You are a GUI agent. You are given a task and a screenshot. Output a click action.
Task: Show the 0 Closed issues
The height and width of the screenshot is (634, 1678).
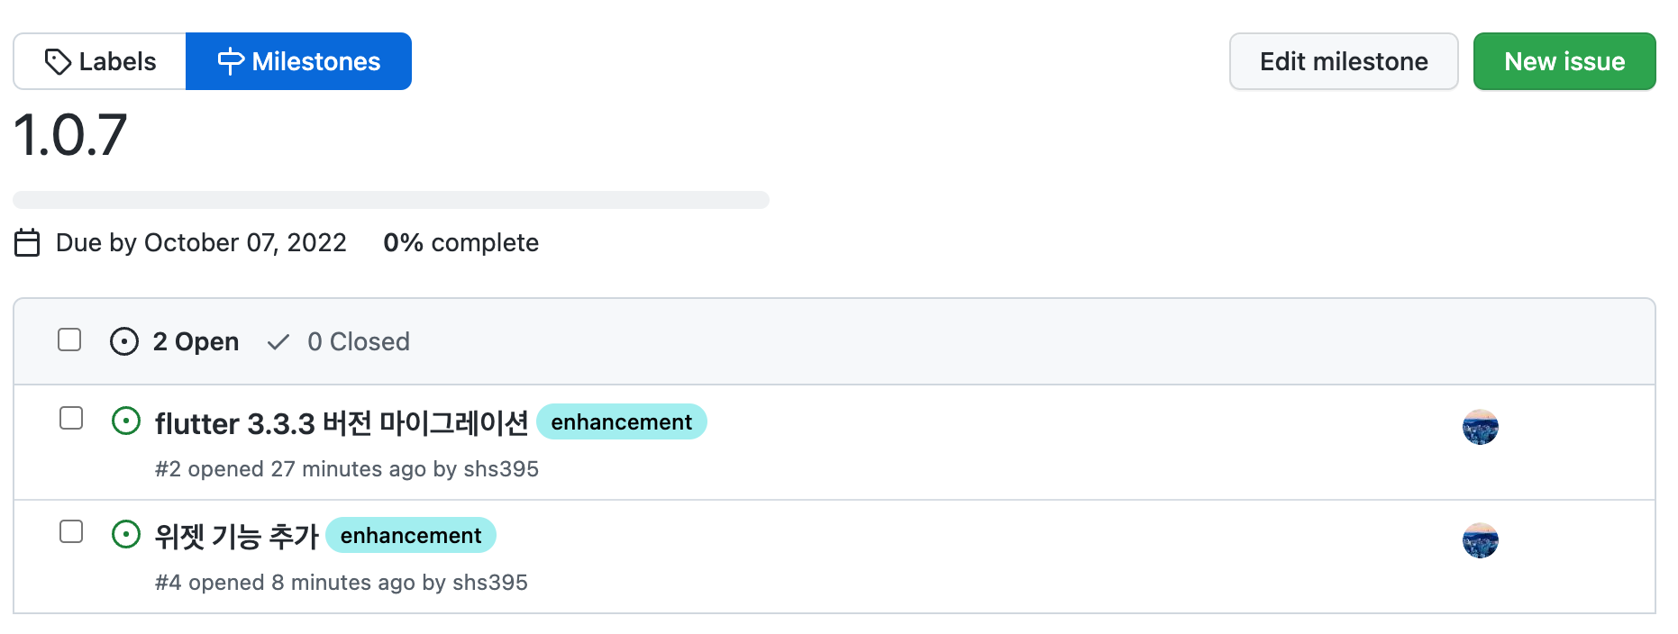pyautogui.click(x=339, y=341)
